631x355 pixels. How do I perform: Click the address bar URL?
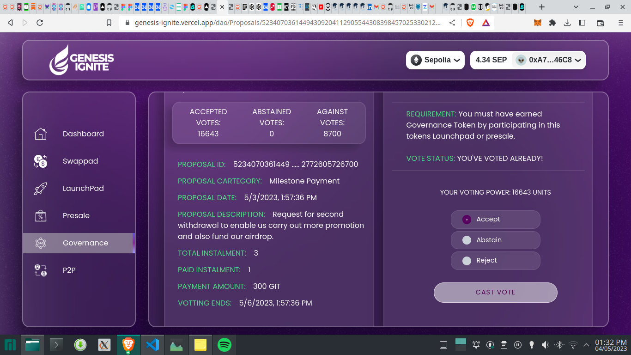point(287,23)
